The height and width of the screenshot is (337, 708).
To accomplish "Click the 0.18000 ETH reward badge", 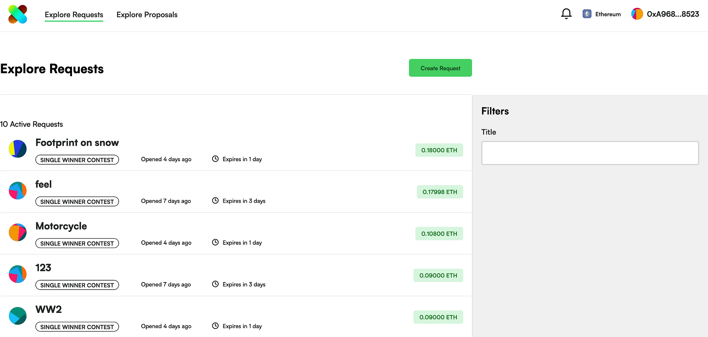I will (439, 150).
